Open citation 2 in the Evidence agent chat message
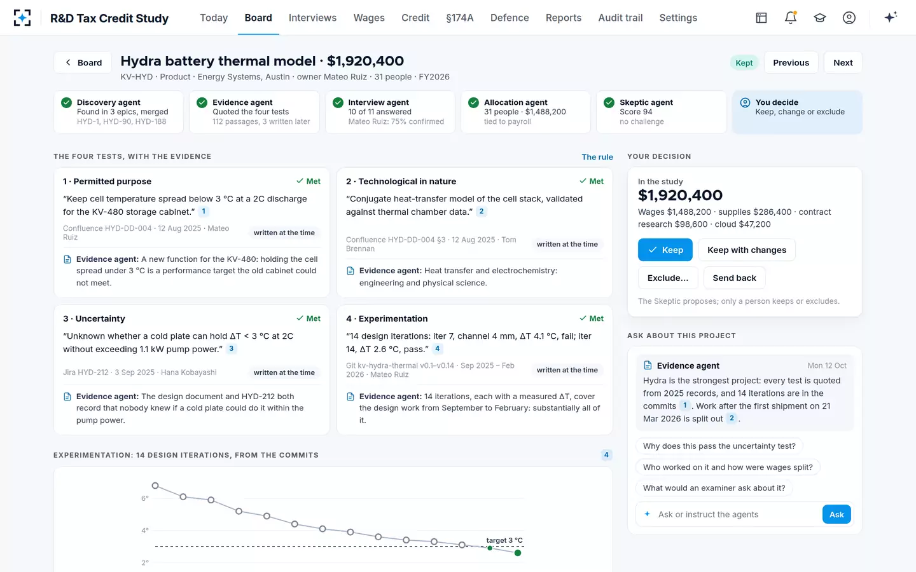 tap(732, 418)
